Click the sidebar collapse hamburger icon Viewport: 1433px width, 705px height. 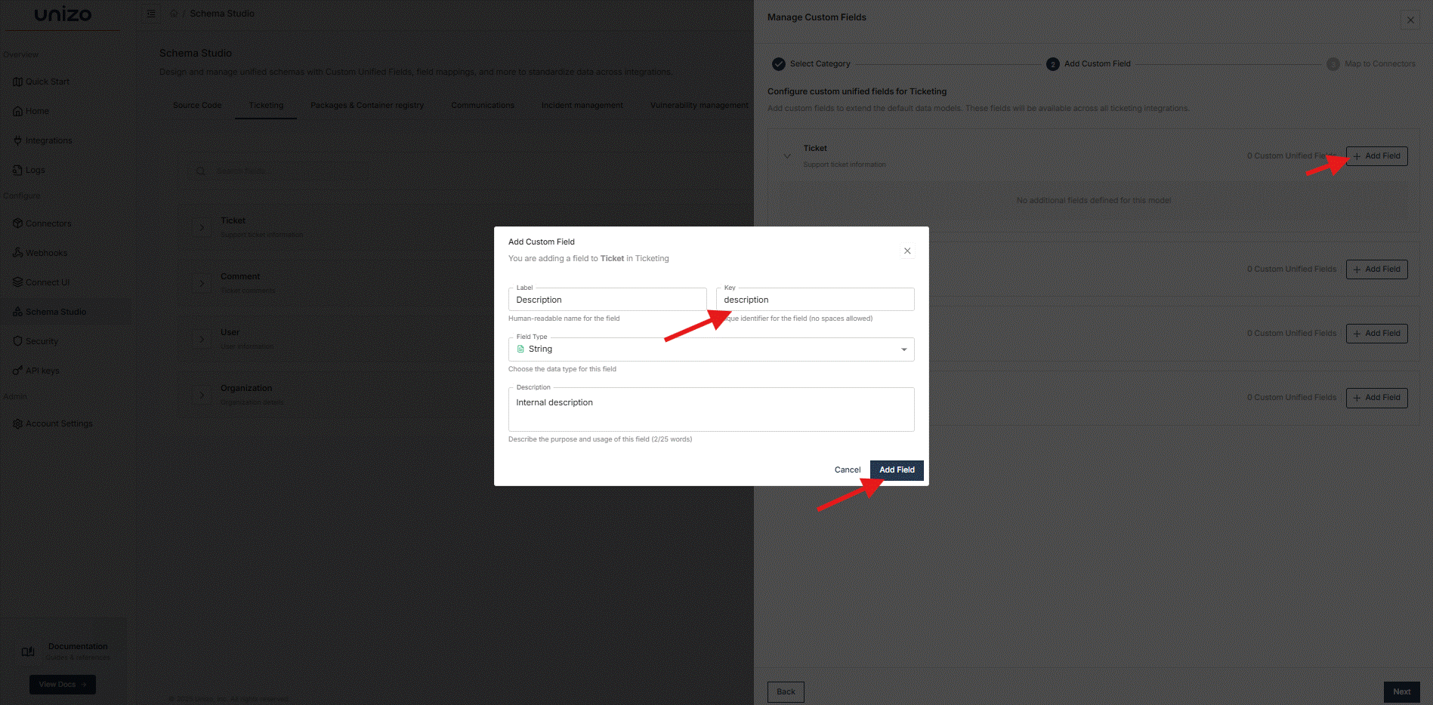click(x=150, y=13)
